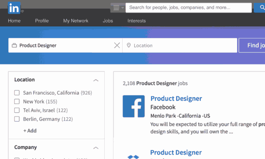Image resolution: width=265 pixels, height=159 pixels.
Task: Open the Facebook company logo
Action: (134, 106)
